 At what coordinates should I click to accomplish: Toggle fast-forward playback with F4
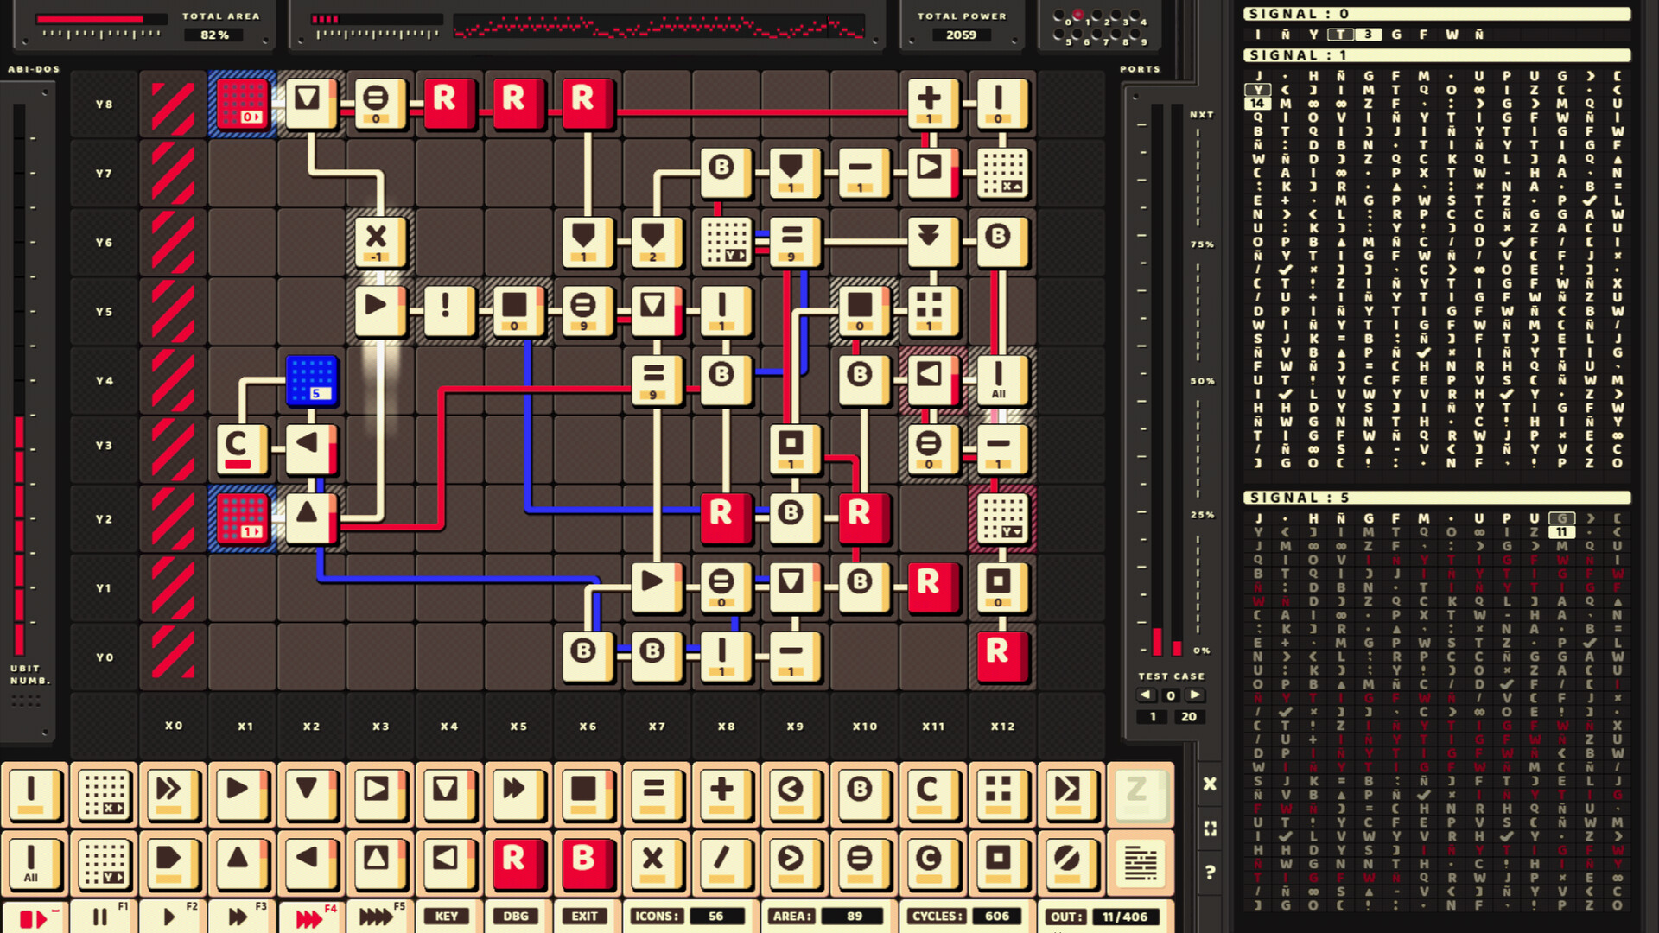311,916
